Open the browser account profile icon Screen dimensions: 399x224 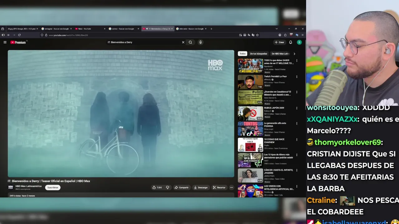click(x=280, y=35)
